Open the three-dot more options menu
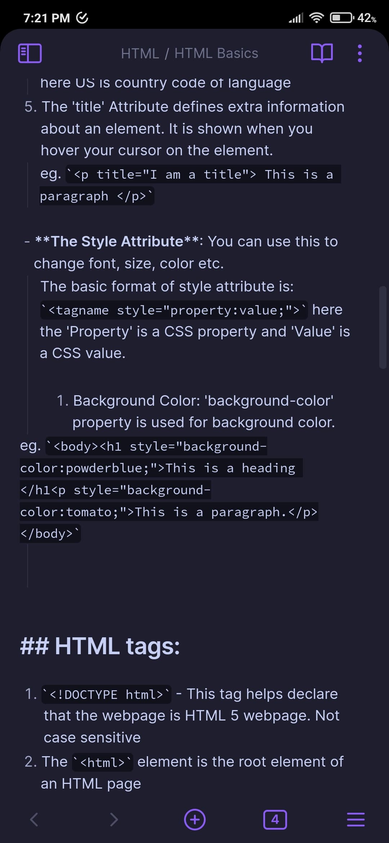Image resolution: width=389 pixels, height=843 pixels. click(x=359, y=53)
